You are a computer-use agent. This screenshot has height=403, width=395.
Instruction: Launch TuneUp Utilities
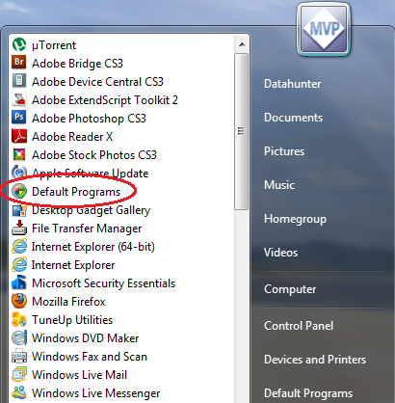63,320
